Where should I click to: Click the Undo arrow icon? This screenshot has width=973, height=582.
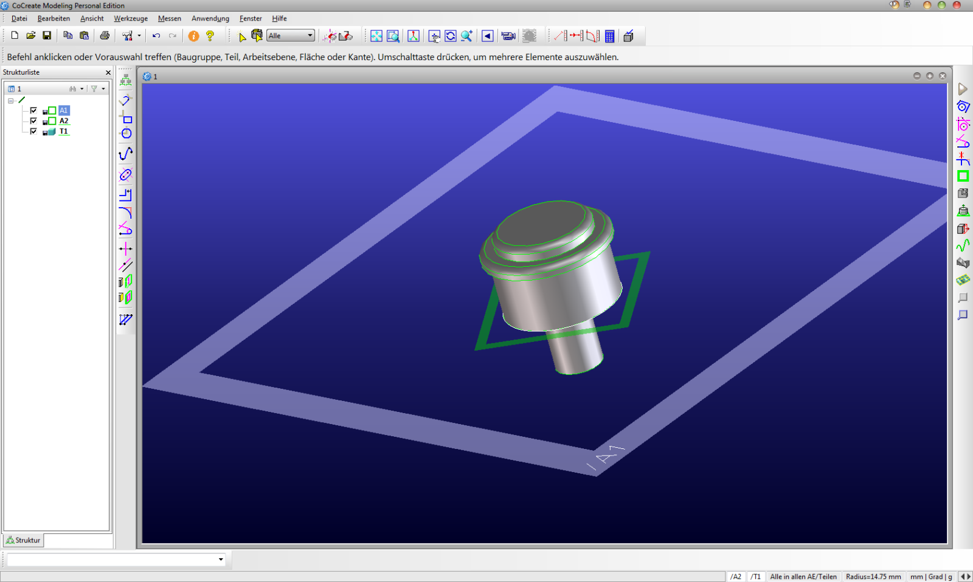(156, 36)
